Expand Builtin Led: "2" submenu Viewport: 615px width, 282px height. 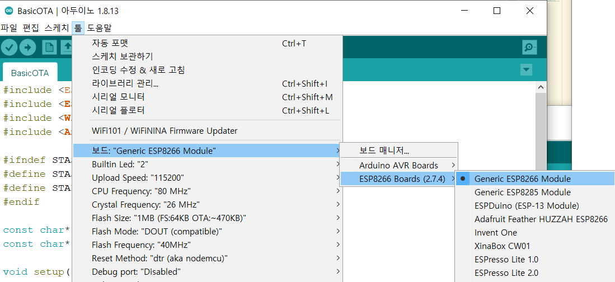coord(208,164)
